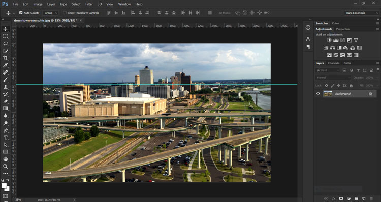Screen dimensions: 381x202
Task: Open the Image menu
Action: [38, 4]
